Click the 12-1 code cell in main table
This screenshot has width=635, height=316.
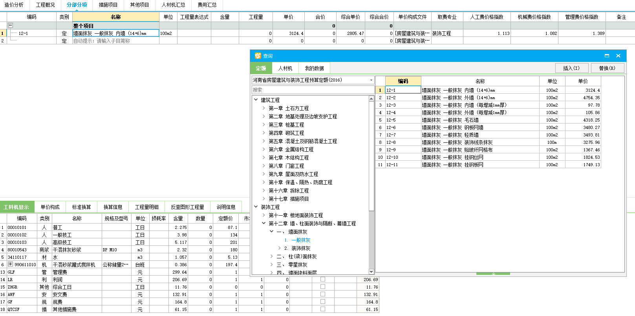pos(31,33)
